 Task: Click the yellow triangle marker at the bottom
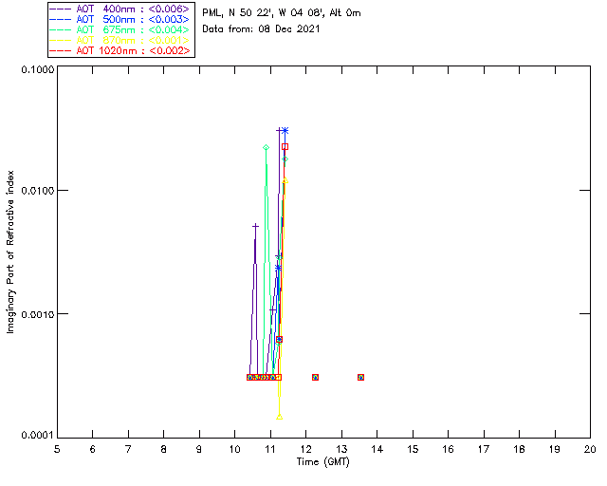(x=279, y=416)
